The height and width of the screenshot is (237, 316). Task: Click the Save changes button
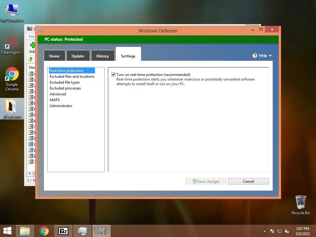(206, 181)
